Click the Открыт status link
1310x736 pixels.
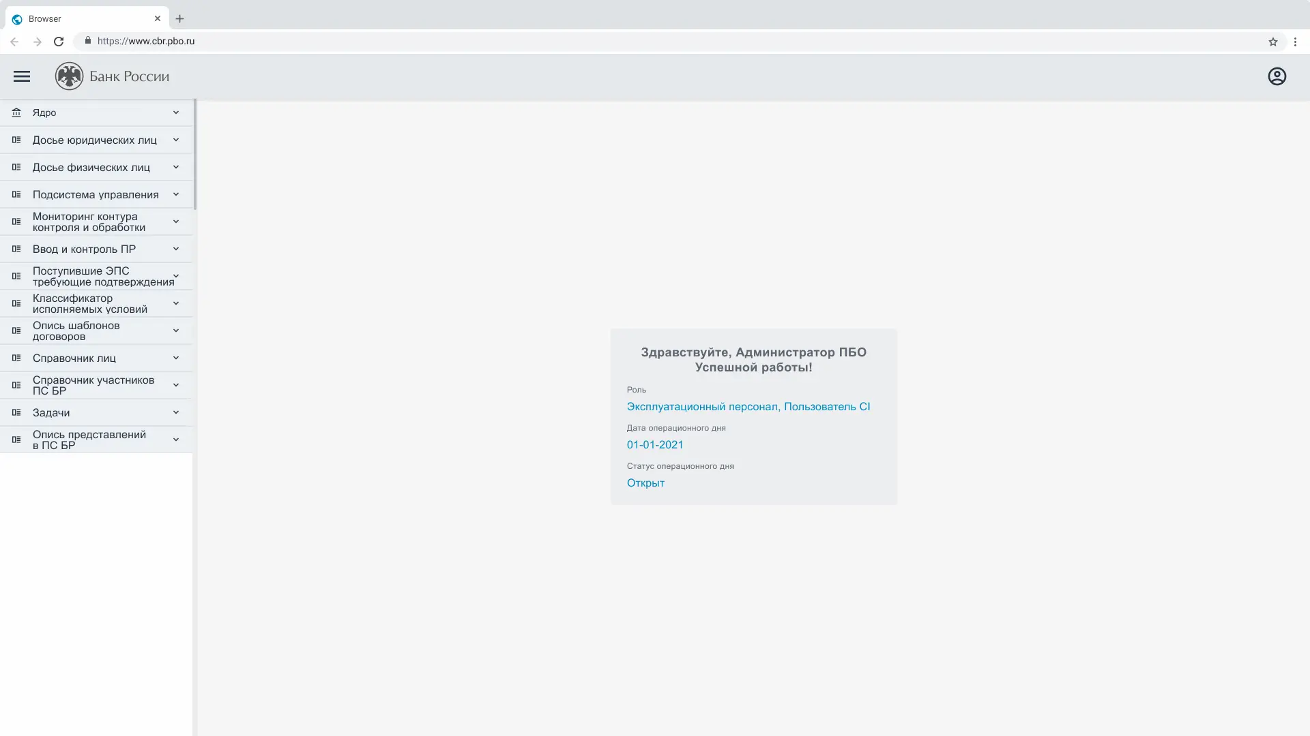click(x=645, y=482)
